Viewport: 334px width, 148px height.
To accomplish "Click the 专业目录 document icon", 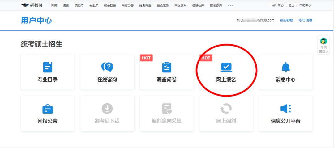I will 48,67.
